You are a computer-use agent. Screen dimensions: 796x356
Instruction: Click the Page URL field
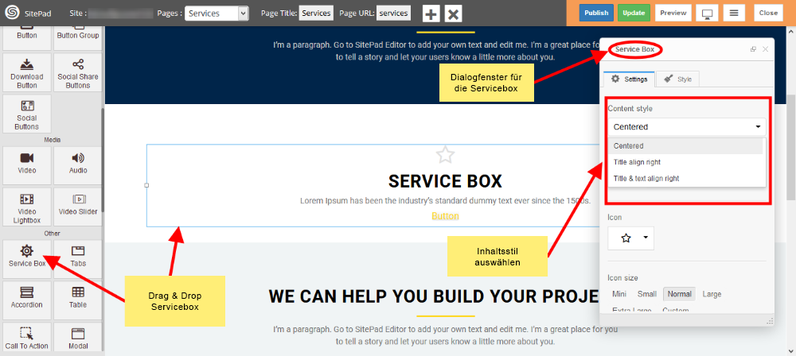pyautogui.click(x=393, y=14)
